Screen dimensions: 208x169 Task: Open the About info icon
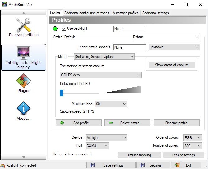point(24,109)
